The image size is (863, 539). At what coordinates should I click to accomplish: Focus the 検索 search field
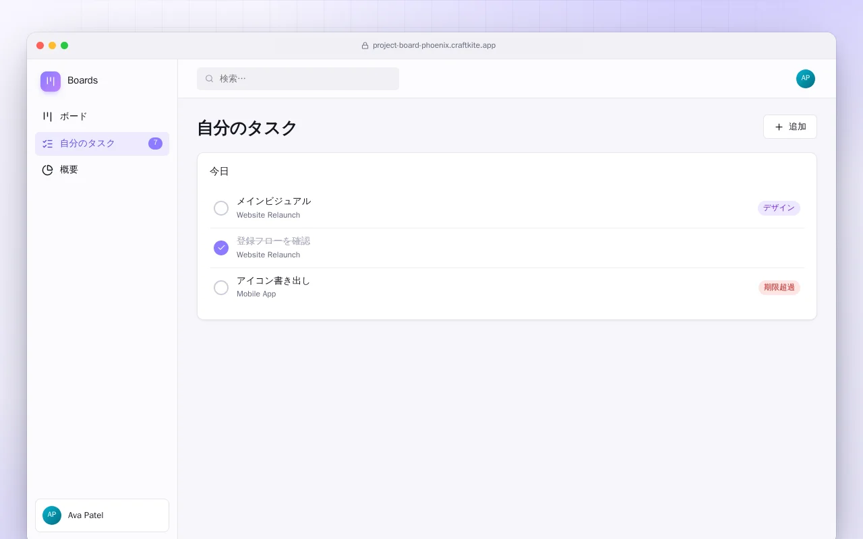[x=298, y=79]
